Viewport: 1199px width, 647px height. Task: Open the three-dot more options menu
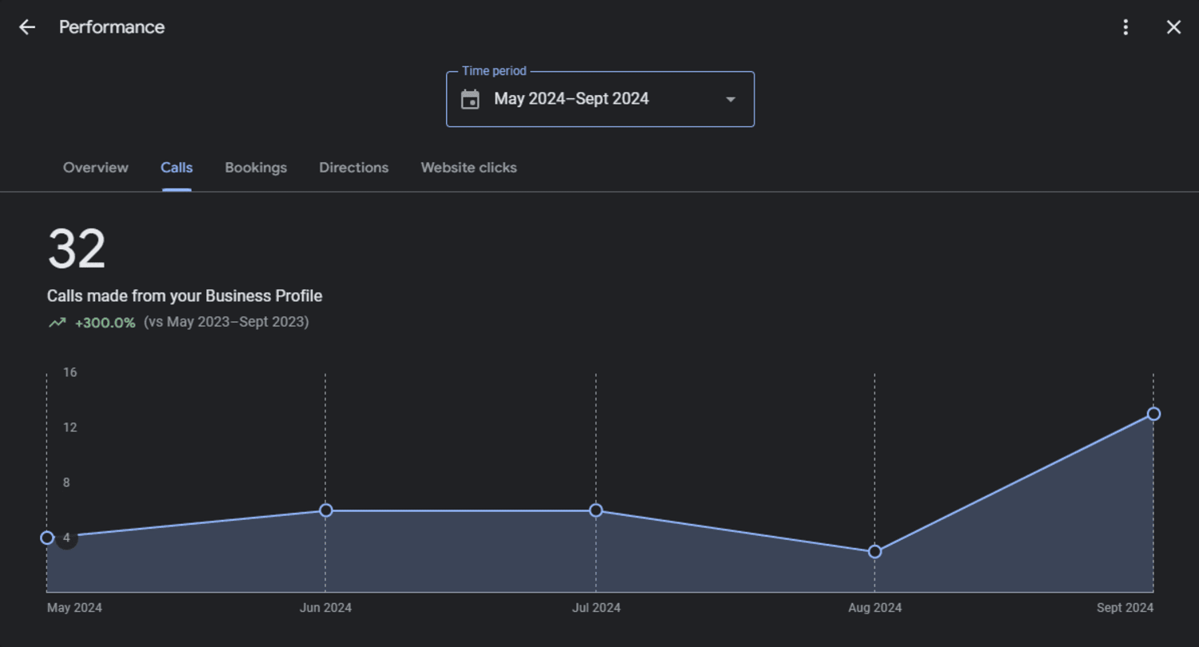coord(1125,27)
